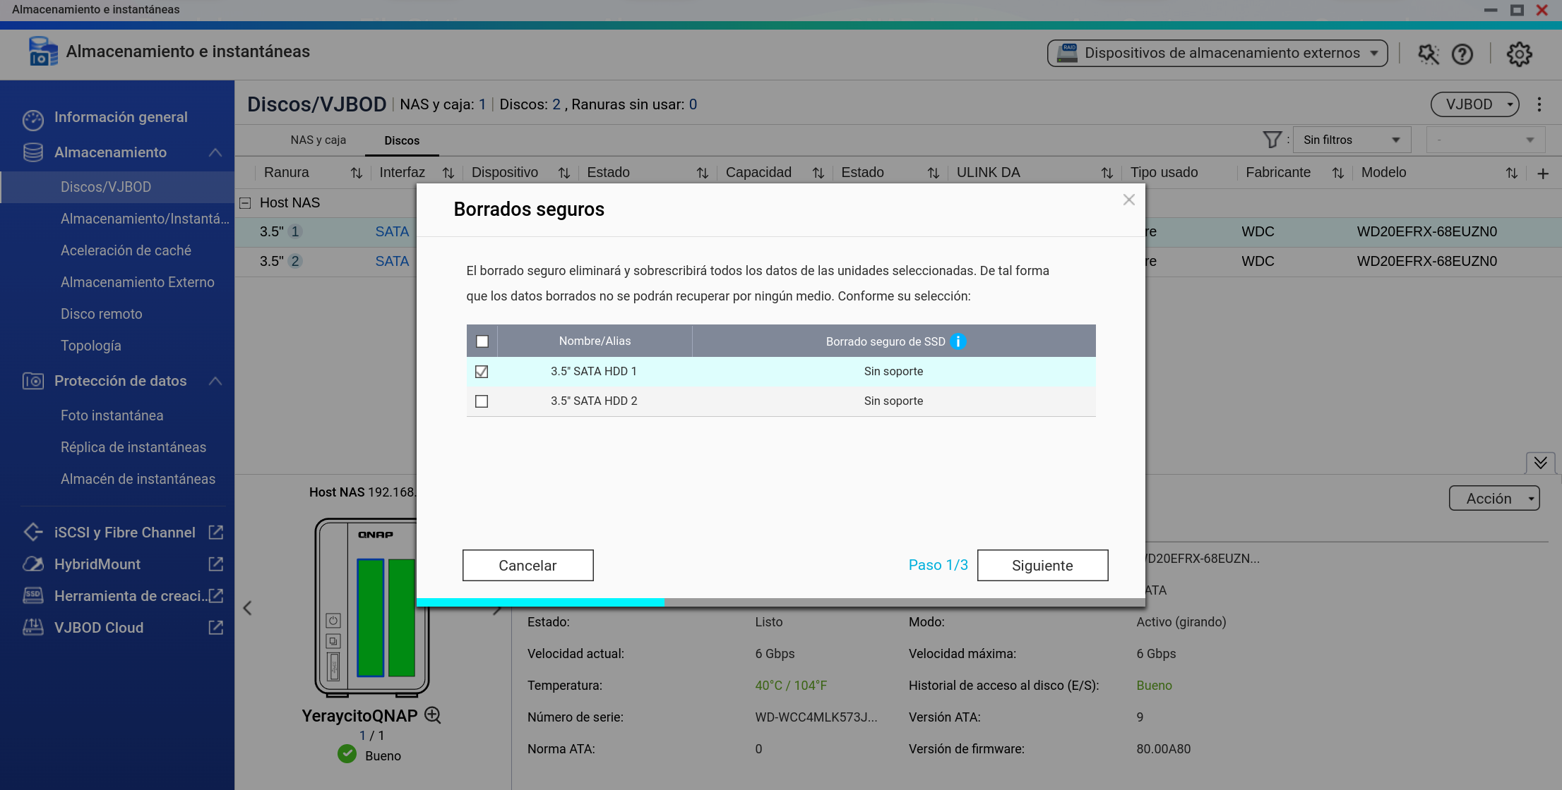1562x790 pixels.
Task: Click the wizard progress bar at dialog bottom
Action: [780, 602]
